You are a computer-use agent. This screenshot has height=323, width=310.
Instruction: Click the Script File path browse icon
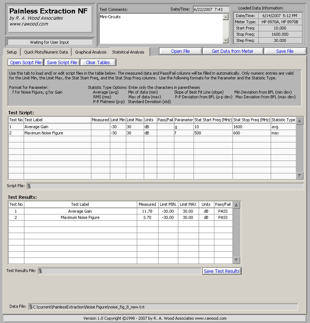tap(29, 186)
